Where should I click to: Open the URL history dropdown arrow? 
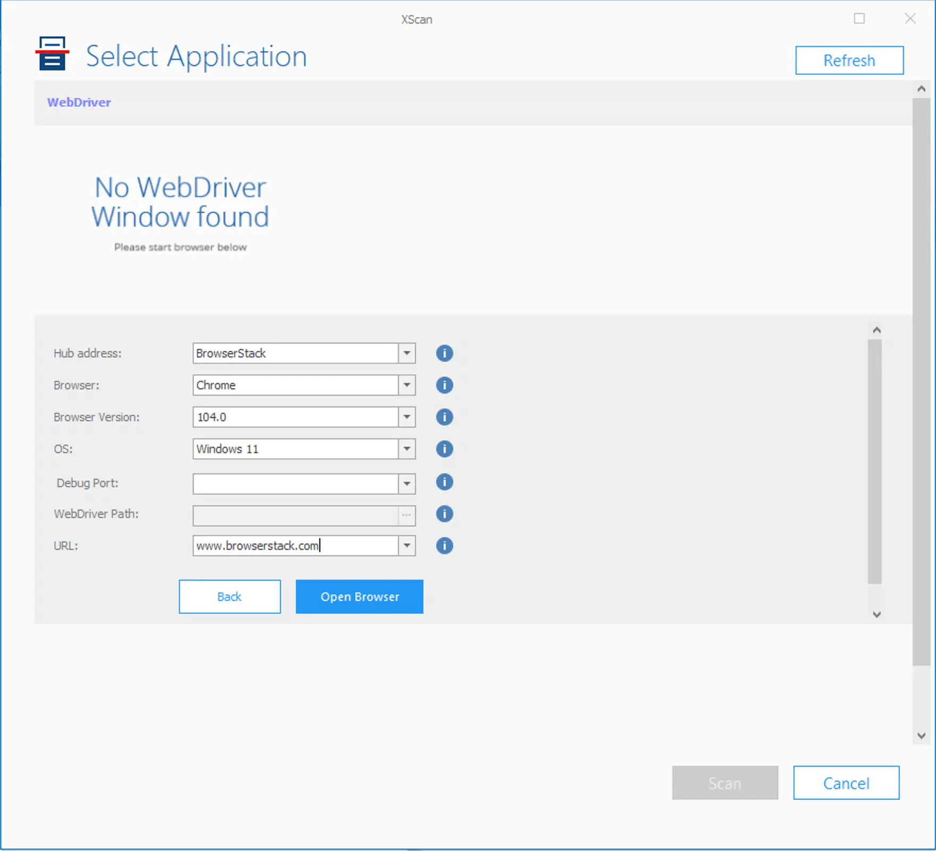coord(407,546)
